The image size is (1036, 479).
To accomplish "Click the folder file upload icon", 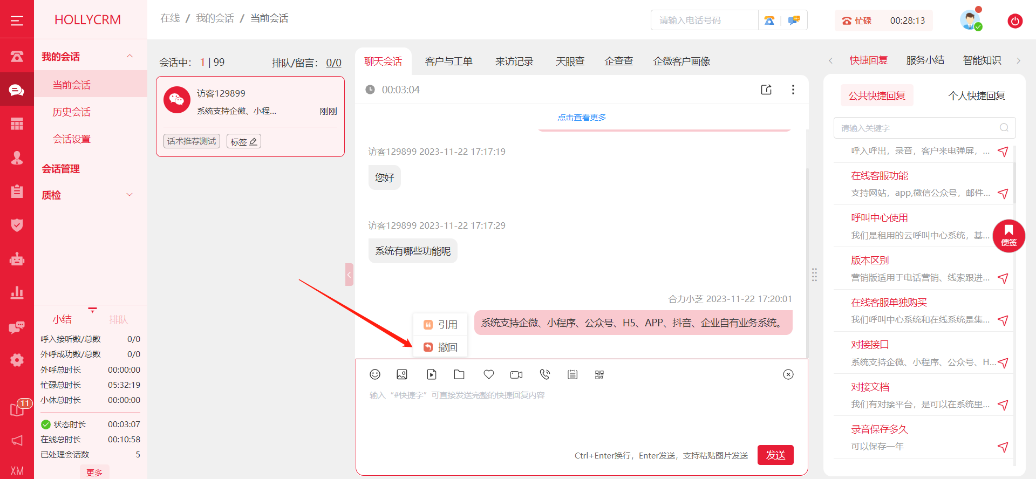I will pos(459,374).
